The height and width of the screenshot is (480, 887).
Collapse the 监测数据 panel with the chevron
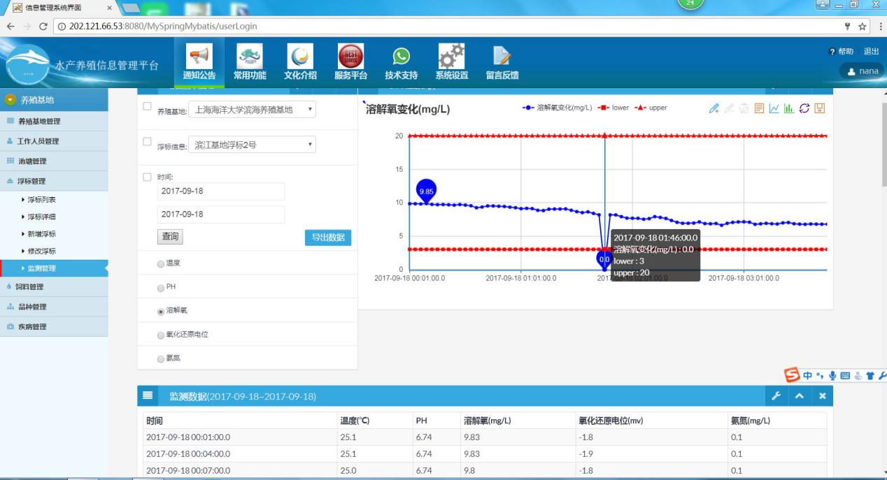click(x=800, y=396)
